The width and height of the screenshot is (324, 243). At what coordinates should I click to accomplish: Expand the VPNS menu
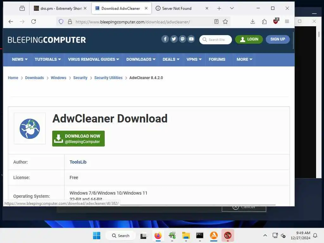(194, 59)
